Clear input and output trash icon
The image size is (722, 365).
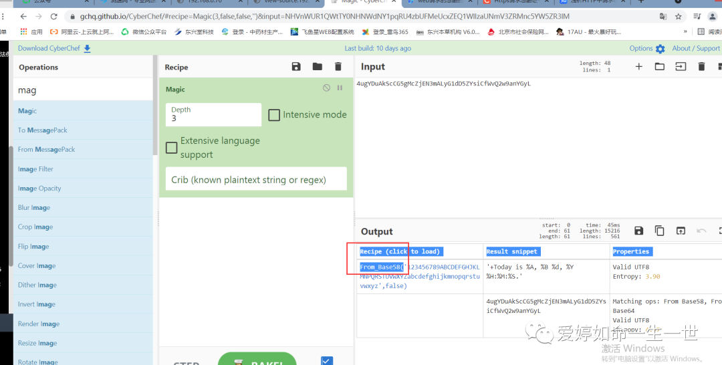[x=701, y=67]
